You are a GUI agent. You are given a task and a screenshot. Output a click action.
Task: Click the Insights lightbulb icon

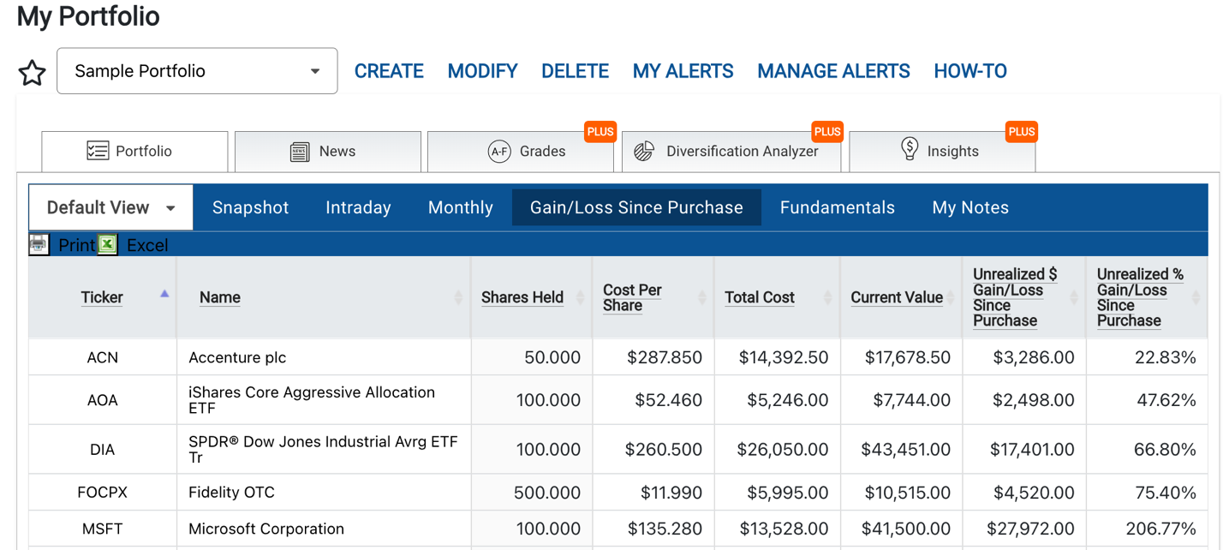pos(910,149)
